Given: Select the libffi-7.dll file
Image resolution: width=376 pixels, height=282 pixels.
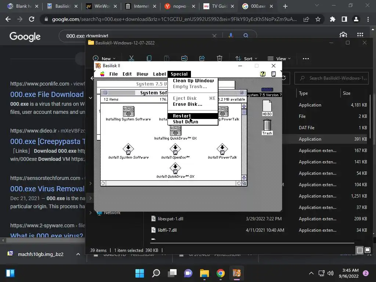Looking at the screenshot, I should [167, 230].
